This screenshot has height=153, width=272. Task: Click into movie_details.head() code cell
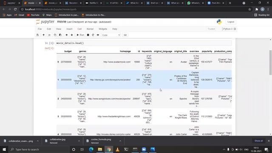(144, 43)
